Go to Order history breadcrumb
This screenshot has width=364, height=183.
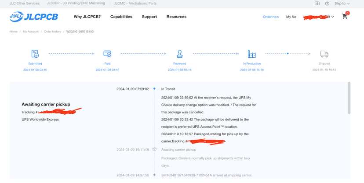(x=52, y=32)
